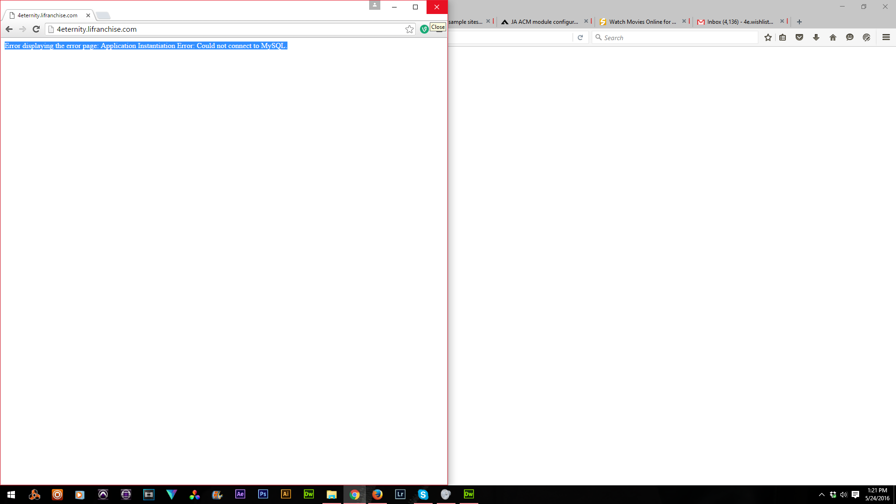This screenshot has height=504, width=896.
Task: Click Firefox home button
Action: click(833, 37)
